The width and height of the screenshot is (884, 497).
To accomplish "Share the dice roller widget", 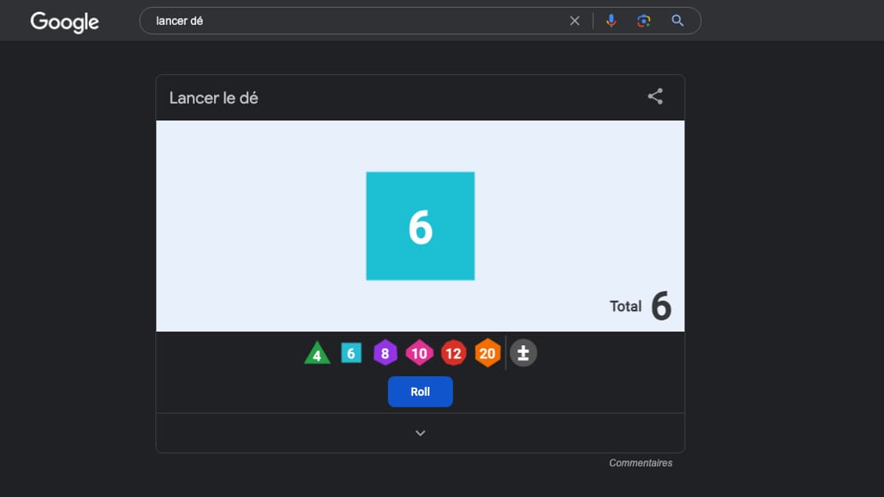I will point(655,97).
